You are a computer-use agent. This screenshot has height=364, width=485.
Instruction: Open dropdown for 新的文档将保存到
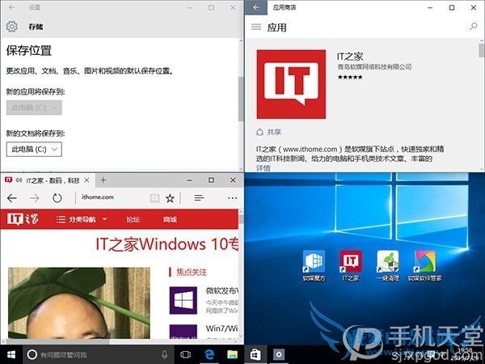pyautogui.click(x=34, y=149)
